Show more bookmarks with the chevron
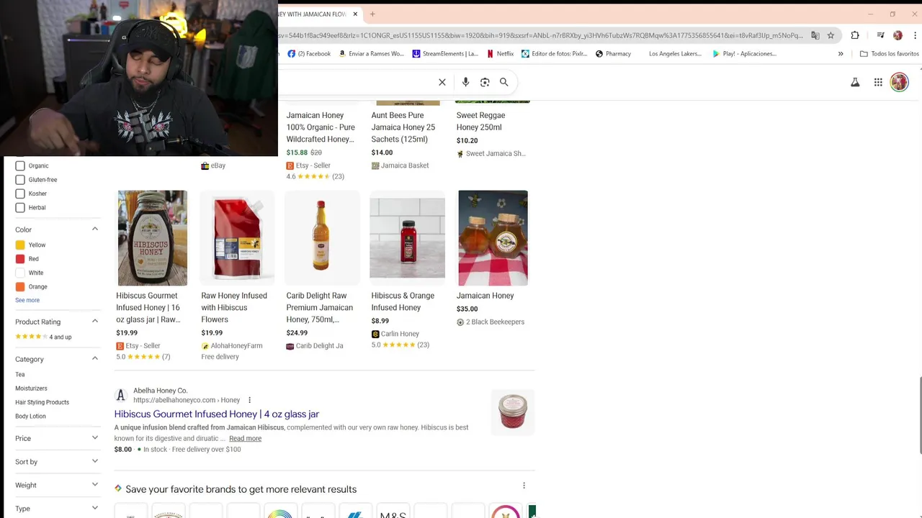The width and height of the screenshot is (922, 518). (841, 53)
